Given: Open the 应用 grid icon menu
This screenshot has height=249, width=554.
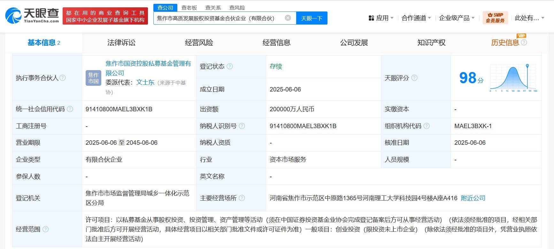Looking at the screenshot, I should (371, 18).
